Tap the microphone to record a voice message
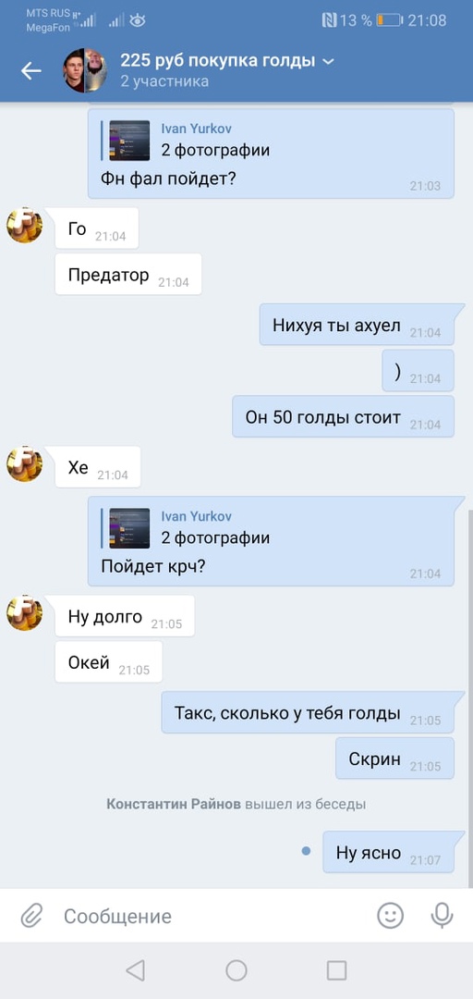 pyautogui.click(x=442, y=916)
